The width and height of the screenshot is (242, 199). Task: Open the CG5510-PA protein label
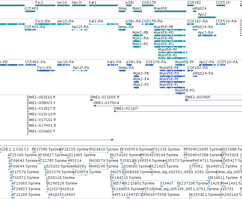click(x=227, y=62)
